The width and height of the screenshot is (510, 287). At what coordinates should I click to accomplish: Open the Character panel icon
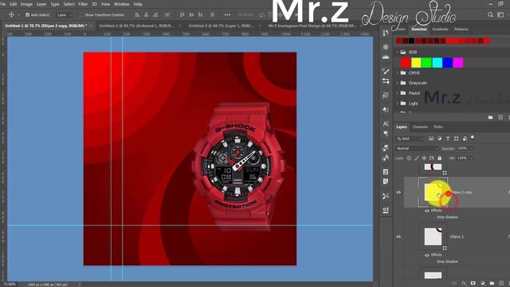[x=386, y=124]
